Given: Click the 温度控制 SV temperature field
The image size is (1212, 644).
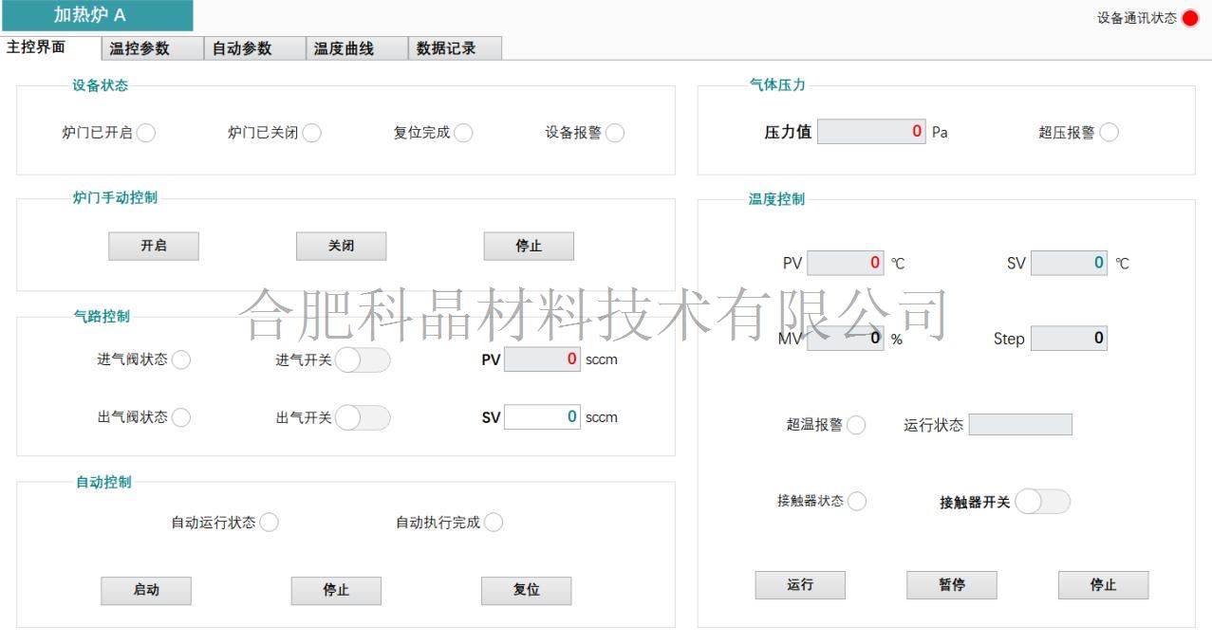Looking at the screenshot, I should (x=1069, y=263).
